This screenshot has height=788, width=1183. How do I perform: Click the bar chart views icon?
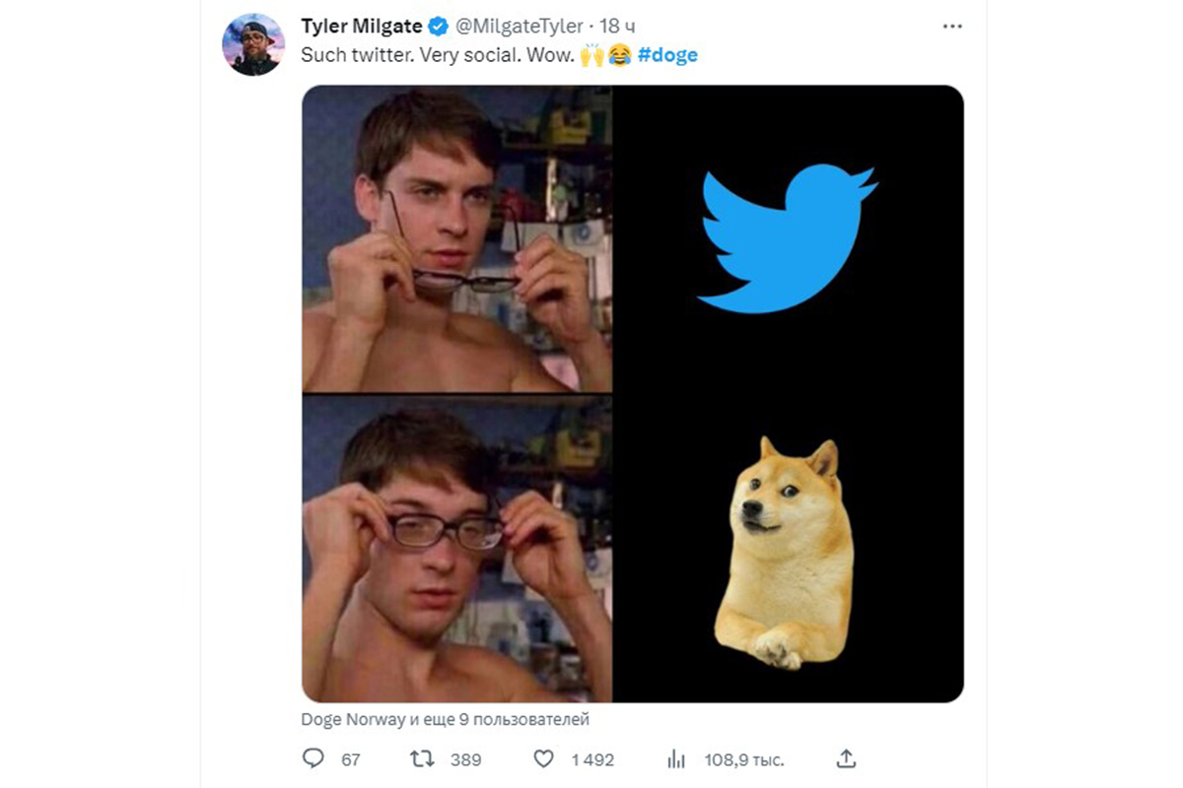tap(676, 759)
